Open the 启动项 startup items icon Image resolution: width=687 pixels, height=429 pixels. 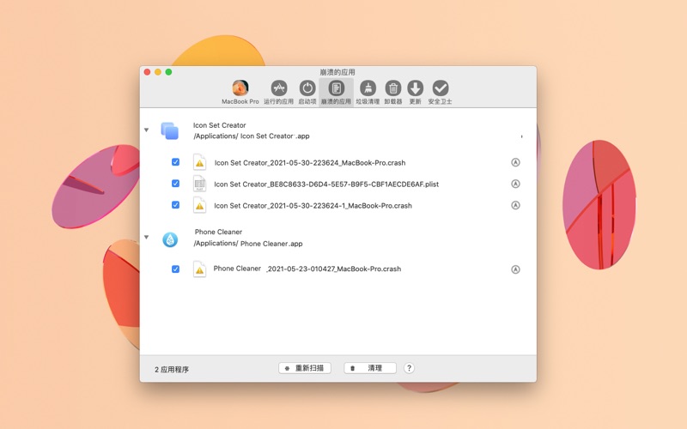click(x=307, y=88)
